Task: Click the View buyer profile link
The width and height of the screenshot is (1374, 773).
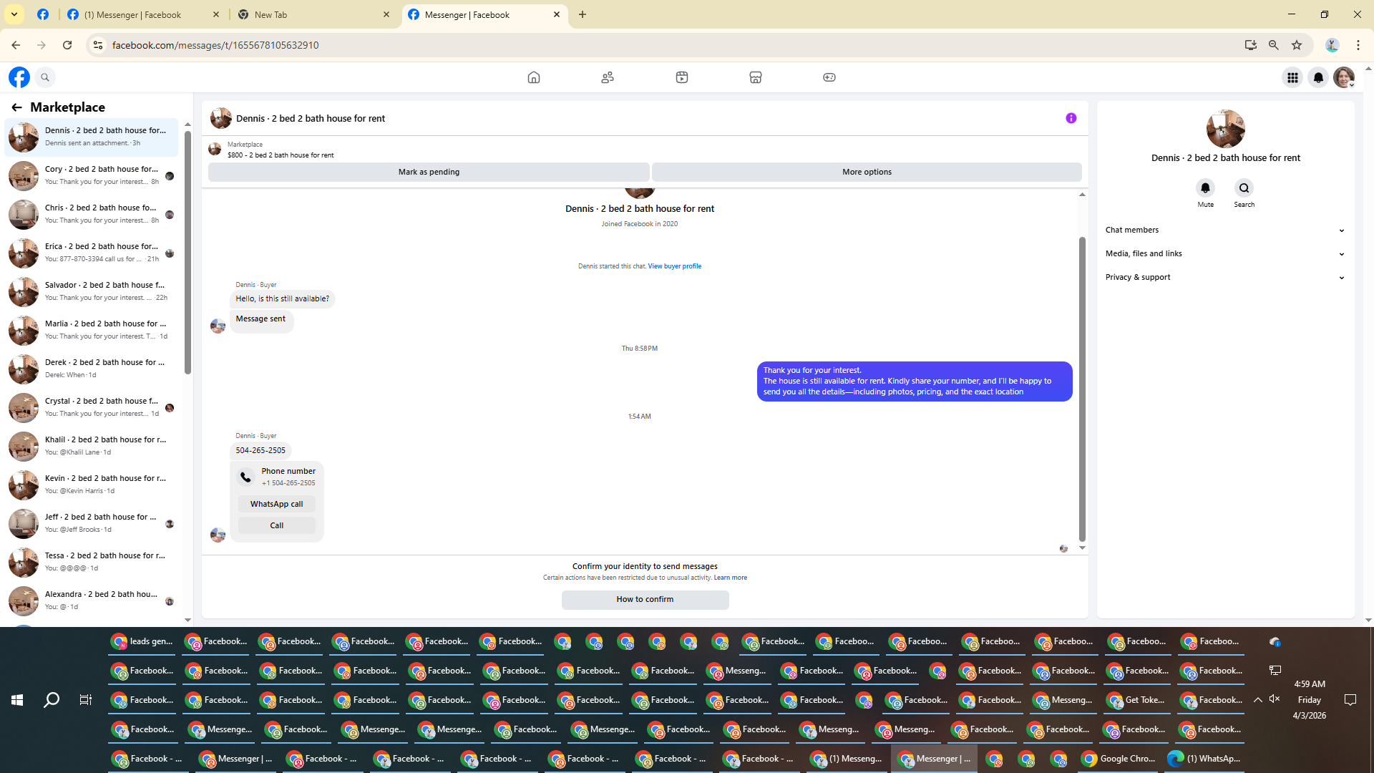Action: click(674, 266)
